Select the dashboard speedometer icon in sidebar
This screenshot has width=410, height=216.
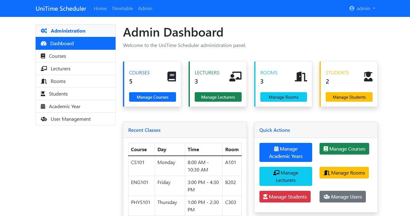(x=44, y=43)
